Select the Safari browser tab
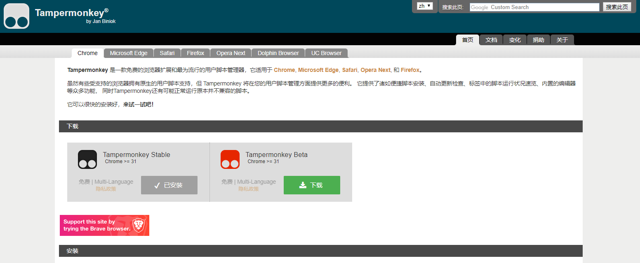 167,53
